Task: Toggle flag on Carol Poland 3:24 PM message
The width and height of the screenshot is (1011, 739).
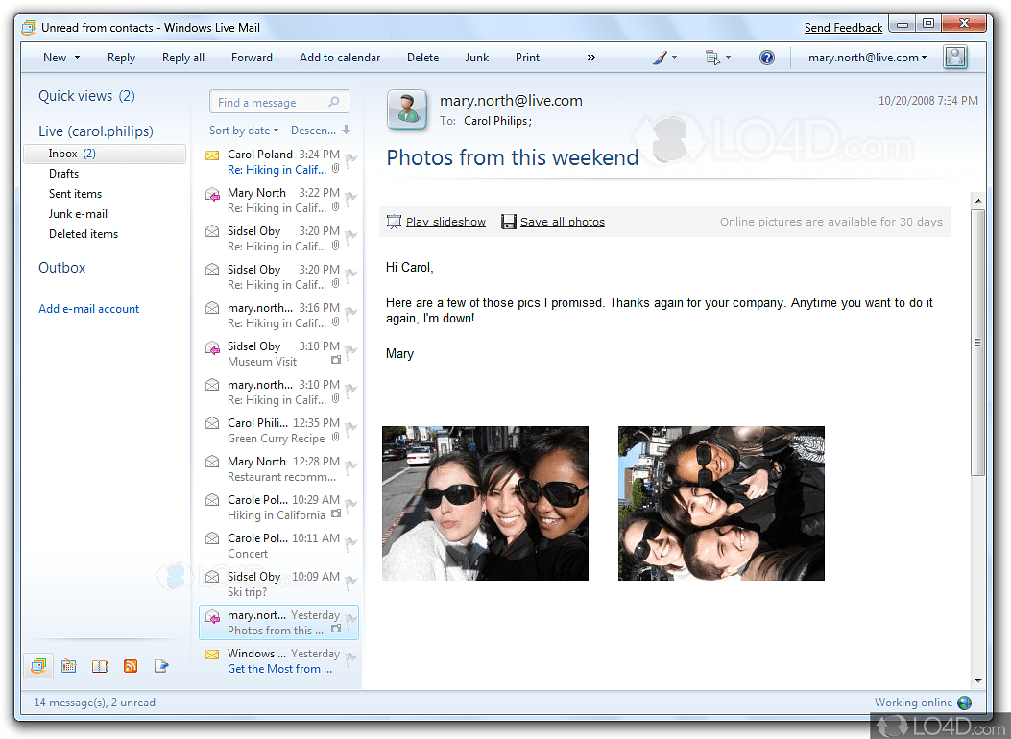Action: point(350,159)
